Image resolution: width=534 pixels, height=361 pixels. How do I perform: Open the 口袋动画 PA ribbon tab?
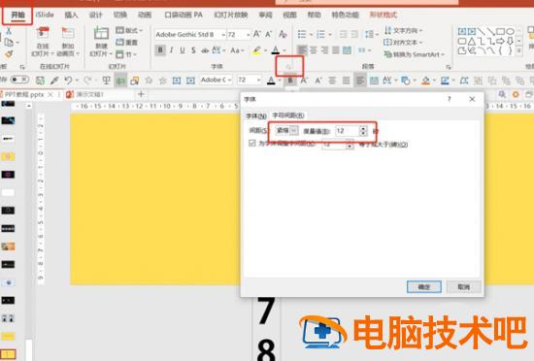(x=184, y=15)
